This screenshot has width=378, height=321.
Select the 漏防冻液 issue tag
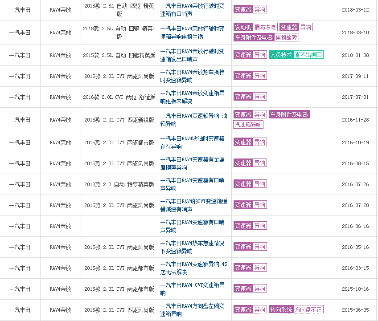point(265,27)
